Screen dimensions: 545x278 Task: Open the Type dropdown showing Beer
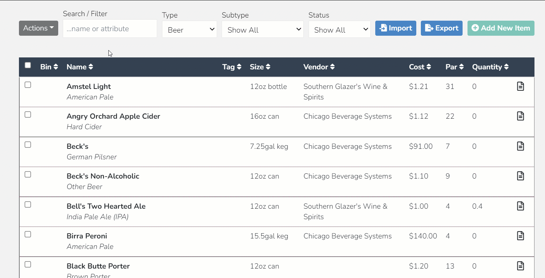(x=189, y=30)
